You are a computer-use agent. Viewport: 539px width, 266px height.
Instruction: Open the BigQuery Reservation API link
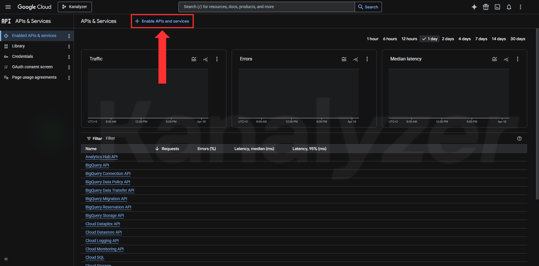(x=108, y=207)
